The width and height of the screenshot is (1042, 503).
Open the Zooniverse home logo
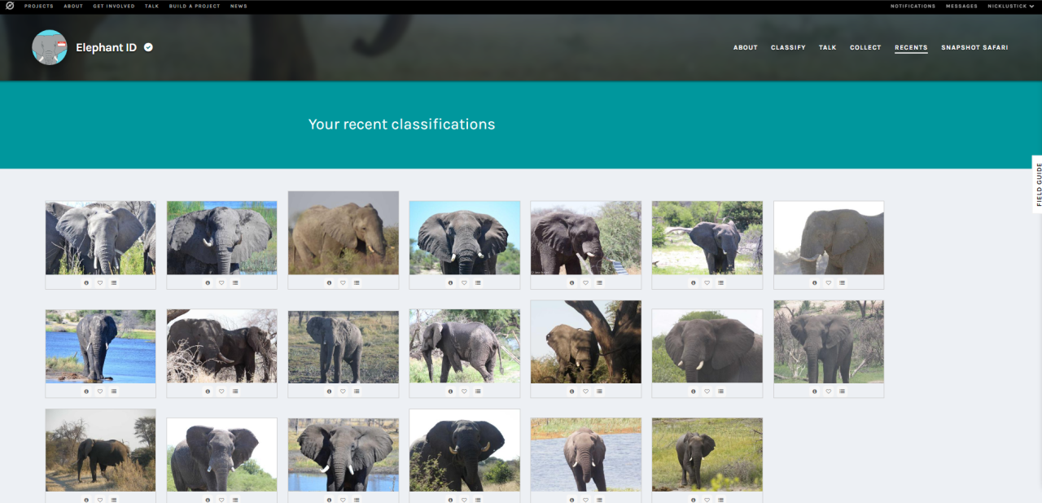pyautogui.click(x=10, y=6)
